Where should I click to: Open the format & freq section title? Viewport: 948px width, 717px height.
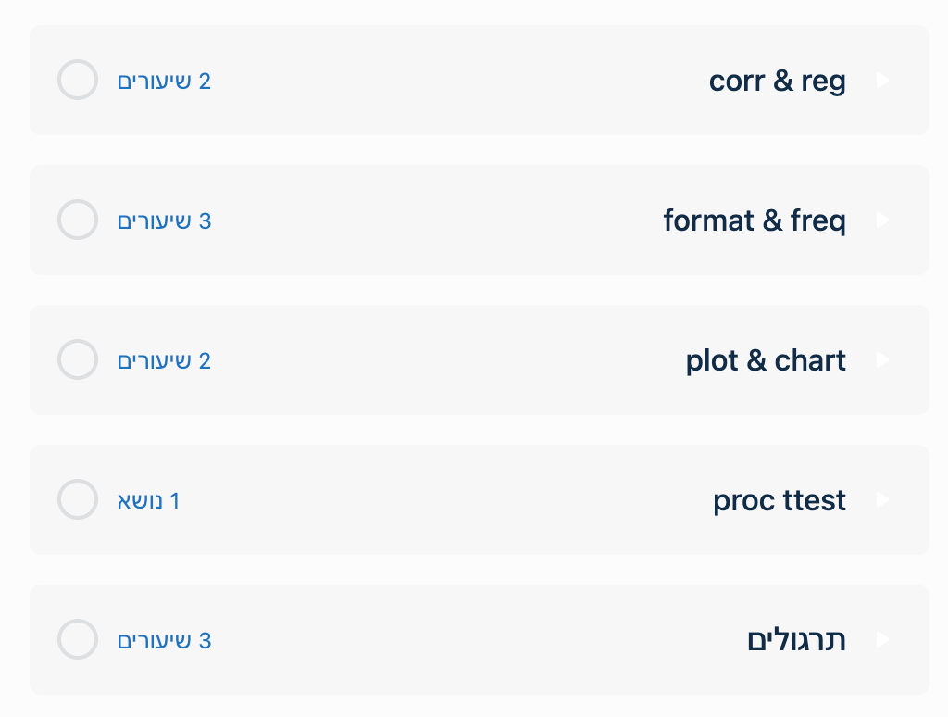(x=754, y=221)
